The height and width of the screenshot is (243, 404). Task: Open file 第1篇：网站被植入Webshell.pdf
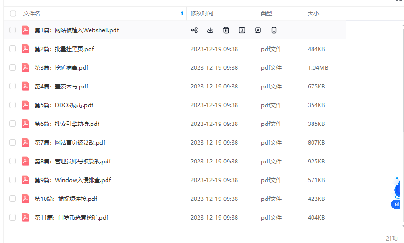click(x=77, y=30)
